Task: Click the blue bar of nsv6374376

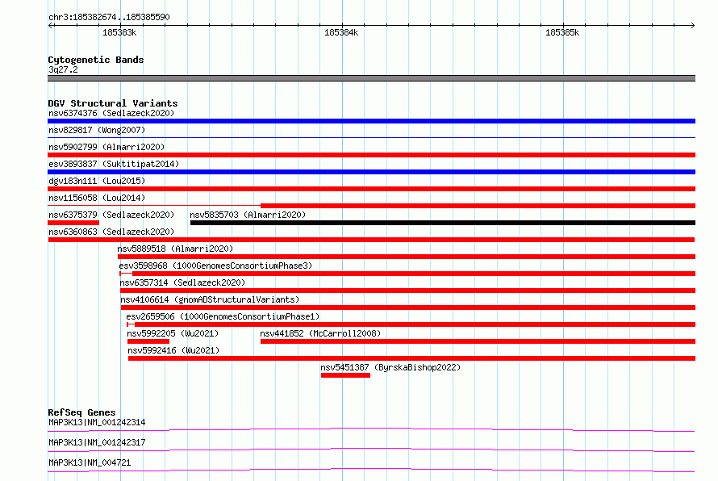Action: (x=371, y=121)
